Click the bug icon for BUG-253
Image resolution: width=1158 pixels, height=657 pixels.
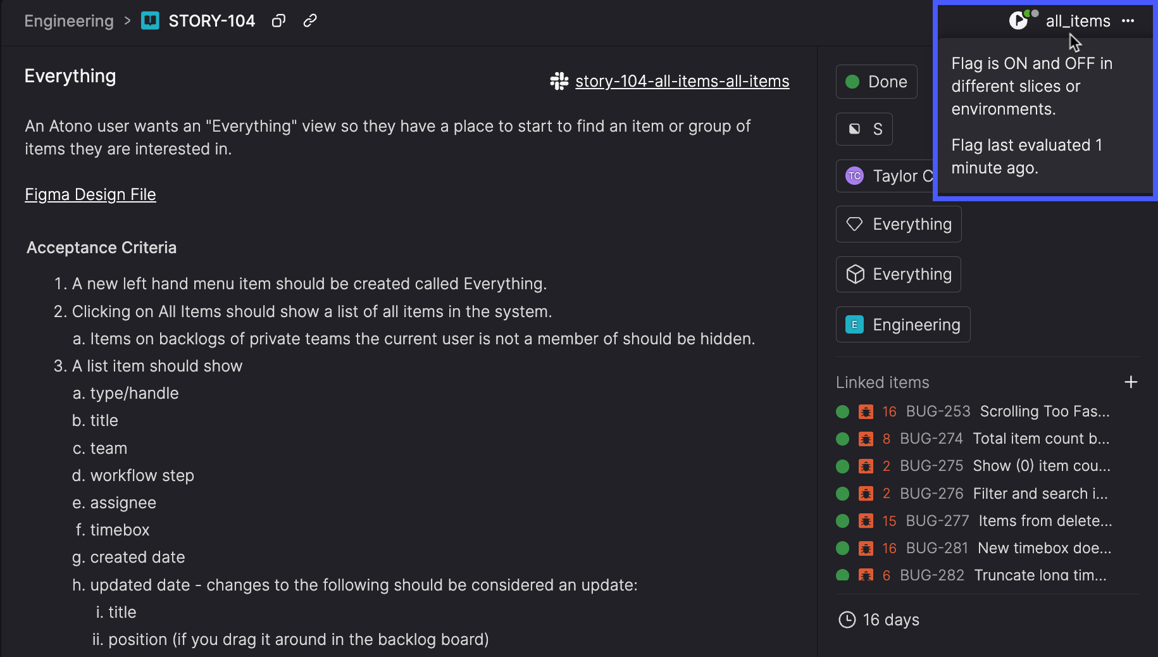pos(866,411)
